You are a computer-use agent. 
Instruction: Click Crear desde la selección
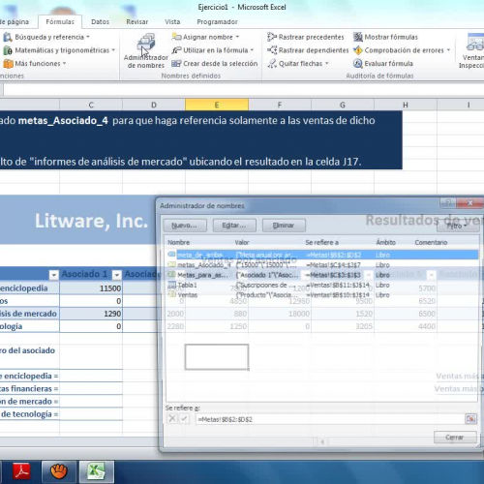[x=215, y=64]
